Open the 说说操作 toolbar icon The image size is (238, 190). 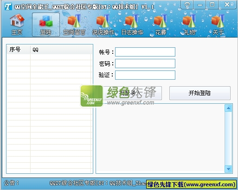[103, 25]
